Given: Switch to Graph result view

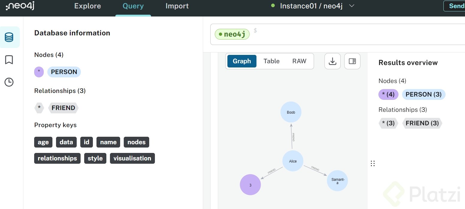Looking at the screenshot, I should click(x=241, y=61).
